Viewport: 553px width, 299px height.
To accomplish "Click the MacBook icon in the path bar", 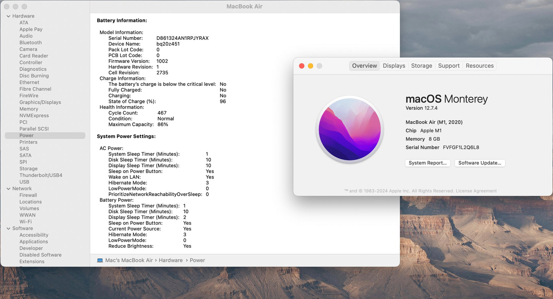I will point(100,260).
